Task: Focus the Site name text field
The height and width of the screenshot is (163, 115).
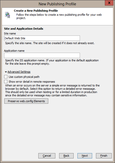Action: click(x=42, y=38)
